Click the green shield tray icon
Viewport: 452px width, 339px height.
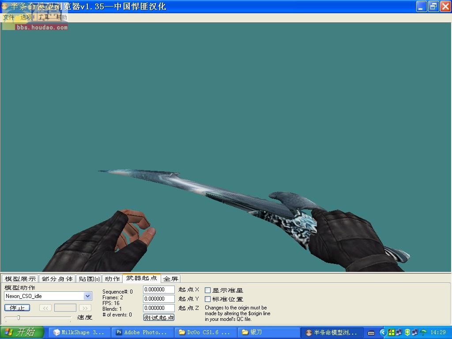point(407,332)
